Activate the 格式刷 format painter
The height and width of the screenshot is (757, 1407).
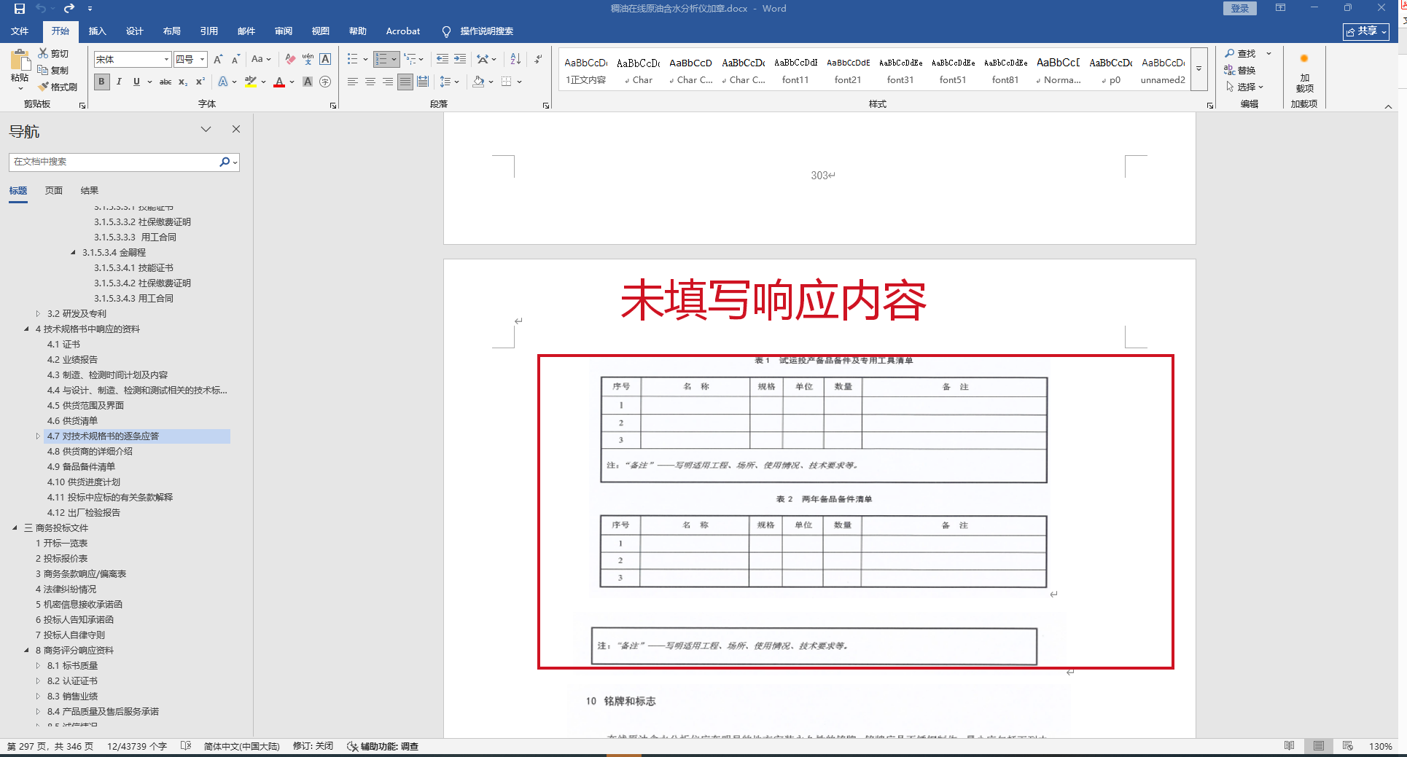(x=58, y=87)
